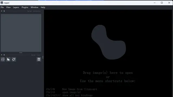173x97 pixels.
Task: Delete selected layers with trash icon
Action: 39,59
